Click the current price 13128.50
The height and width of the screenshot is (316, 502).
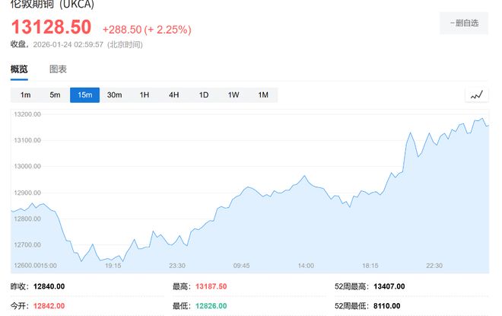pyautogui.click(x=51, y=27)
